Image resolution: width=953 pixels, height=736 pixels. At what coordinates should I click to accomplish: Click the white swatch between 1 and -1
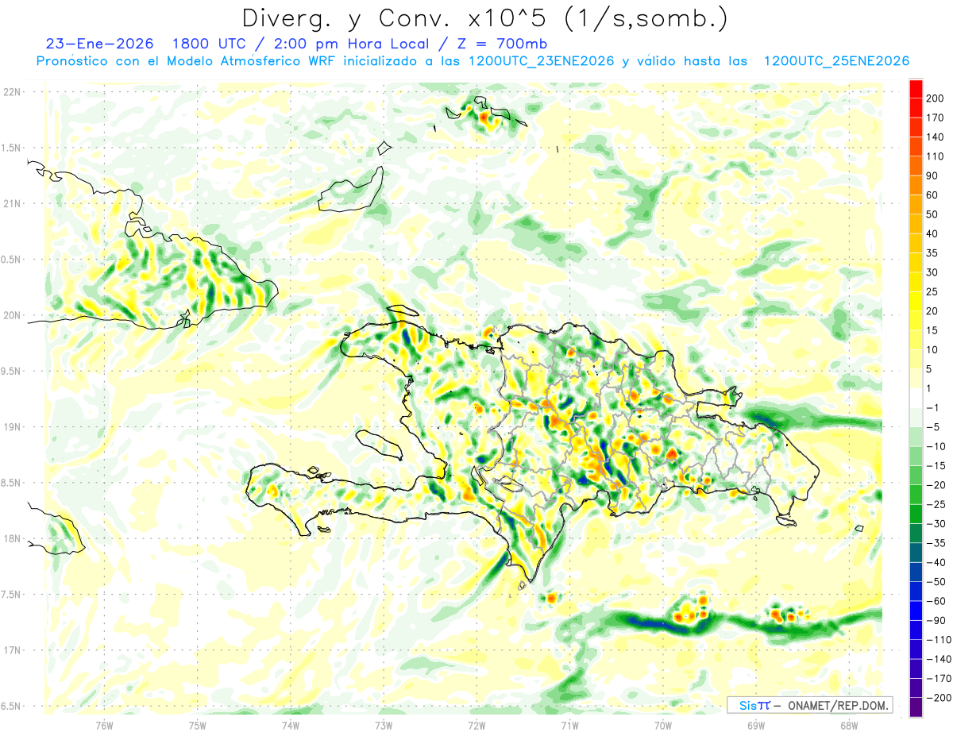pyautogui.click(x=916, y=398)
